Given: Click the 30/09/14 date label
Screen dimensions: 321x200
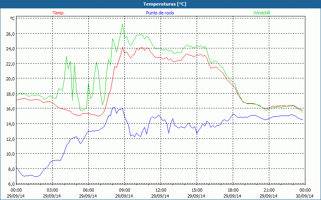Looking at the screenshot, I should click(305, 196).
